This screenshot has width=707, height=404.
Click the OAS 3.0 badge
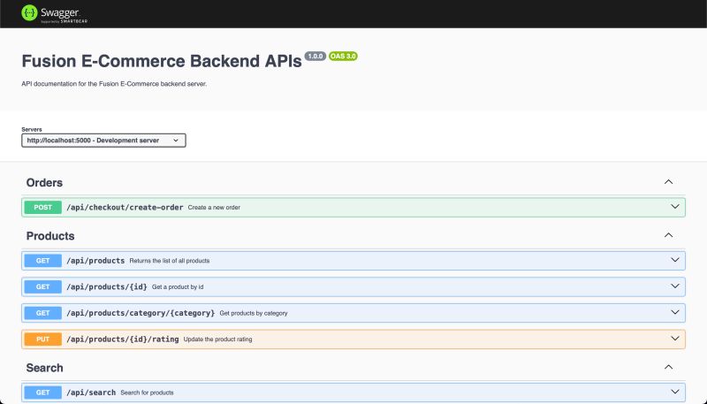(x=343, y=57)
